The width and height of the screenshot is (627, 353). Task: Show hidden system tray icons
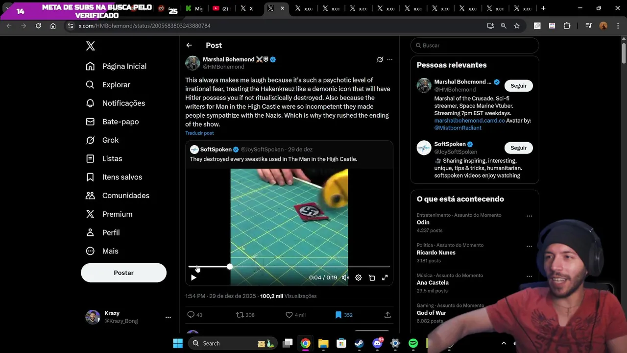[x=504, y=343]
